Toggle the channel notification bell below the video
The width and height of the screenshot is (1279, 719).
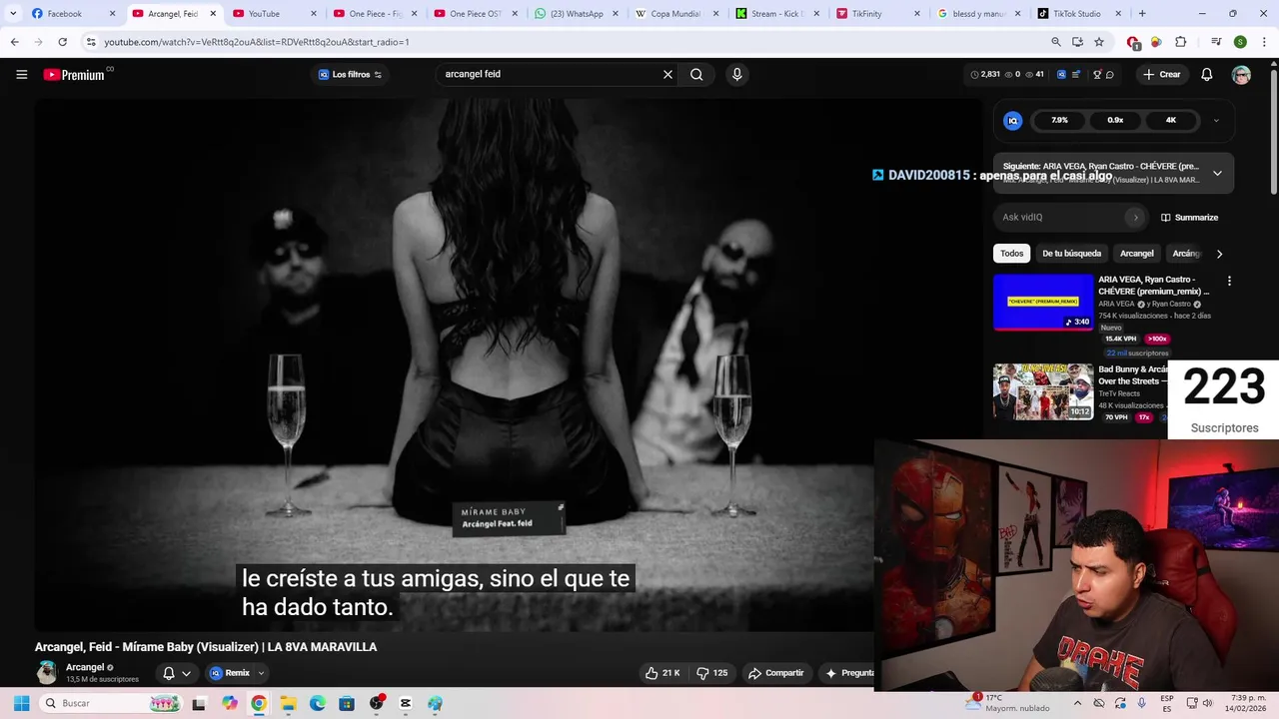coord(169,673)
